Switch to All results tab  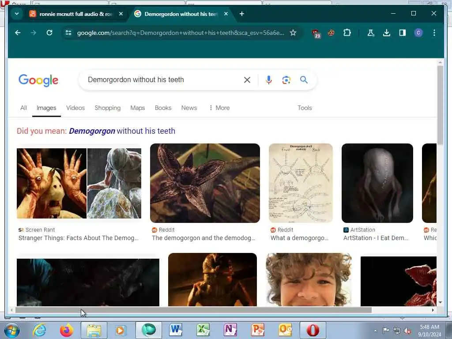(24, 108)
